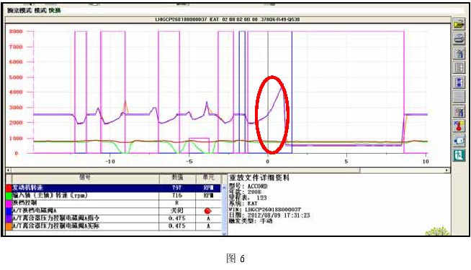The height and width of the screenshot is (270, 471).
Task: Click the teal exit door icon
Action: coord(459,155)
